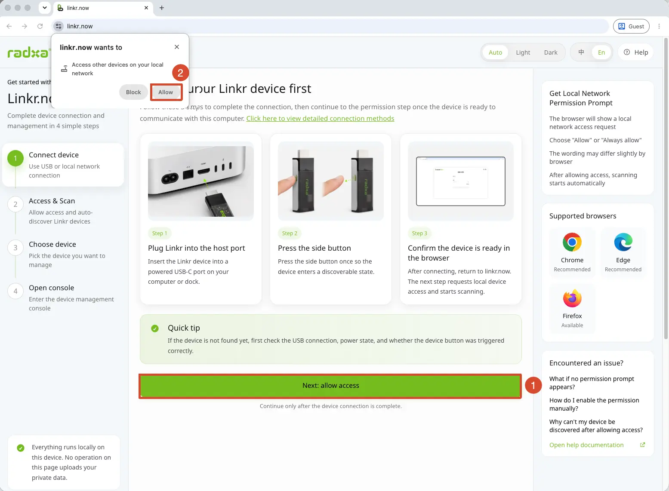Click the site information icon in address bar
669x491 pixels.
[59, 26]
